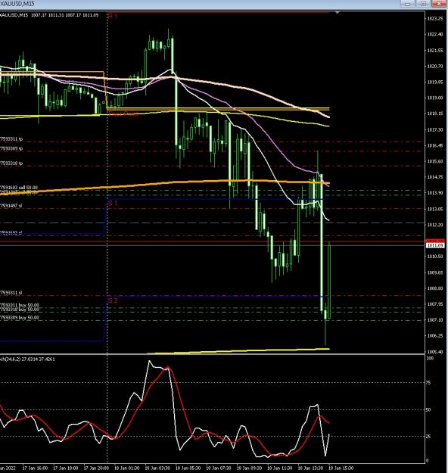Image resolution: width=448 pixels, height=473 pixels.
Task: Click the current price tag 1811.09
Action: [434, 245]
